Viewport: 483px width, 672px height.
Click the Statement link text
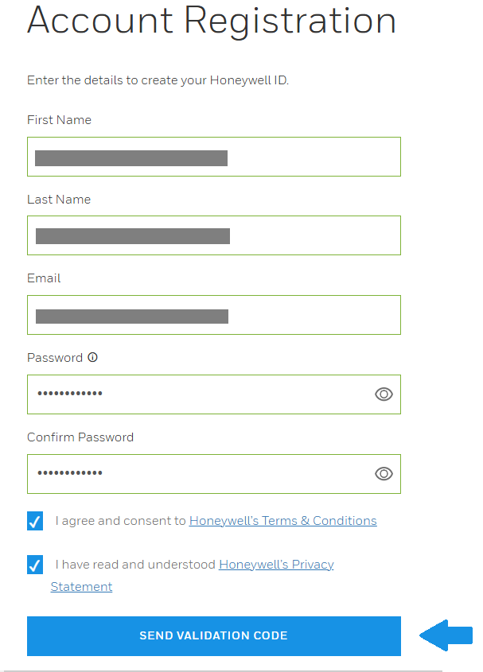point(81,586)
